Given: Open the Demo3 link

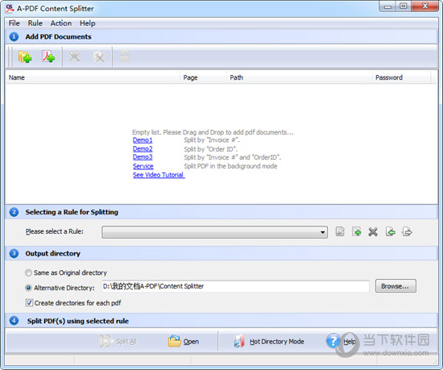Looking at the screenshot, I should pyautogui.click(x=143, y=157).
